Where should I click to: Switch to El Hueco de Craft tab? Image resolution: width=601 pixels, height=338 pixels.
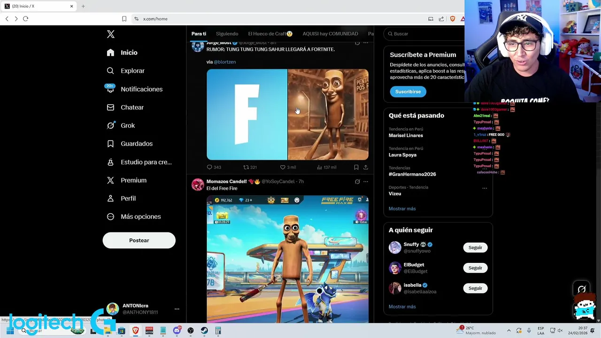click(270, 34)
